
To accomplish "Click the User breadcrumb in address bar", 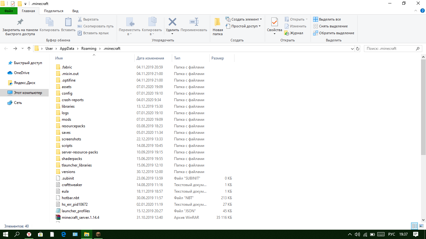I will pyautogui.click(x=49, y=49).
